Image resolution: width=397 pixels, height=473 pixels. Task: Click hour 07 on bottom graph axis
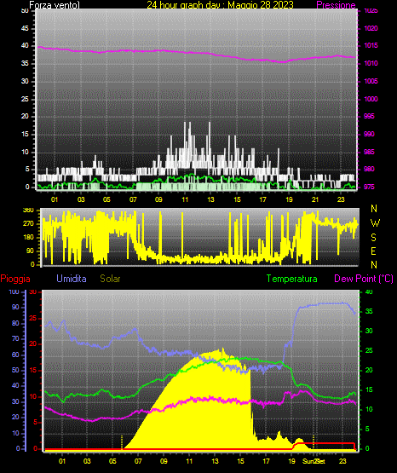138,461
